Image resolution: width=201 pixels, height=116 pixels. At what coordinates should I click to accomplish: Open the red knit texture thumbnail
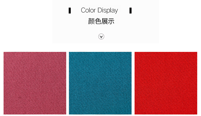pos(166,83)
